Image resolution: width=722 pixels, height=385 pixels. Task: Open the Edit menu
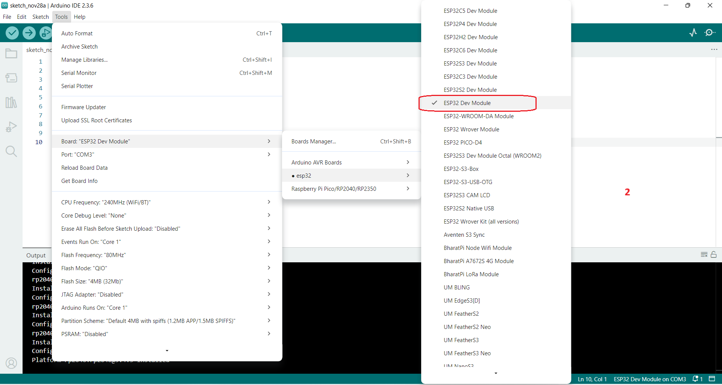click(21, 17)
